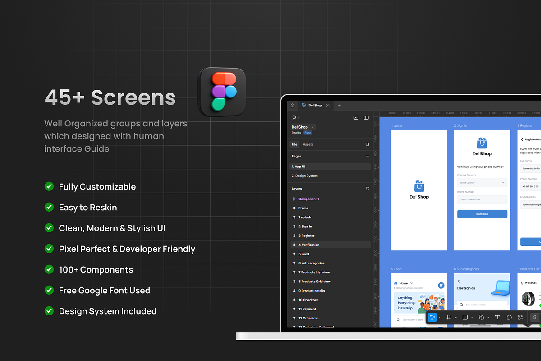
Task: Open the Actions tool in toolbar
Action: tap(520, 317)
